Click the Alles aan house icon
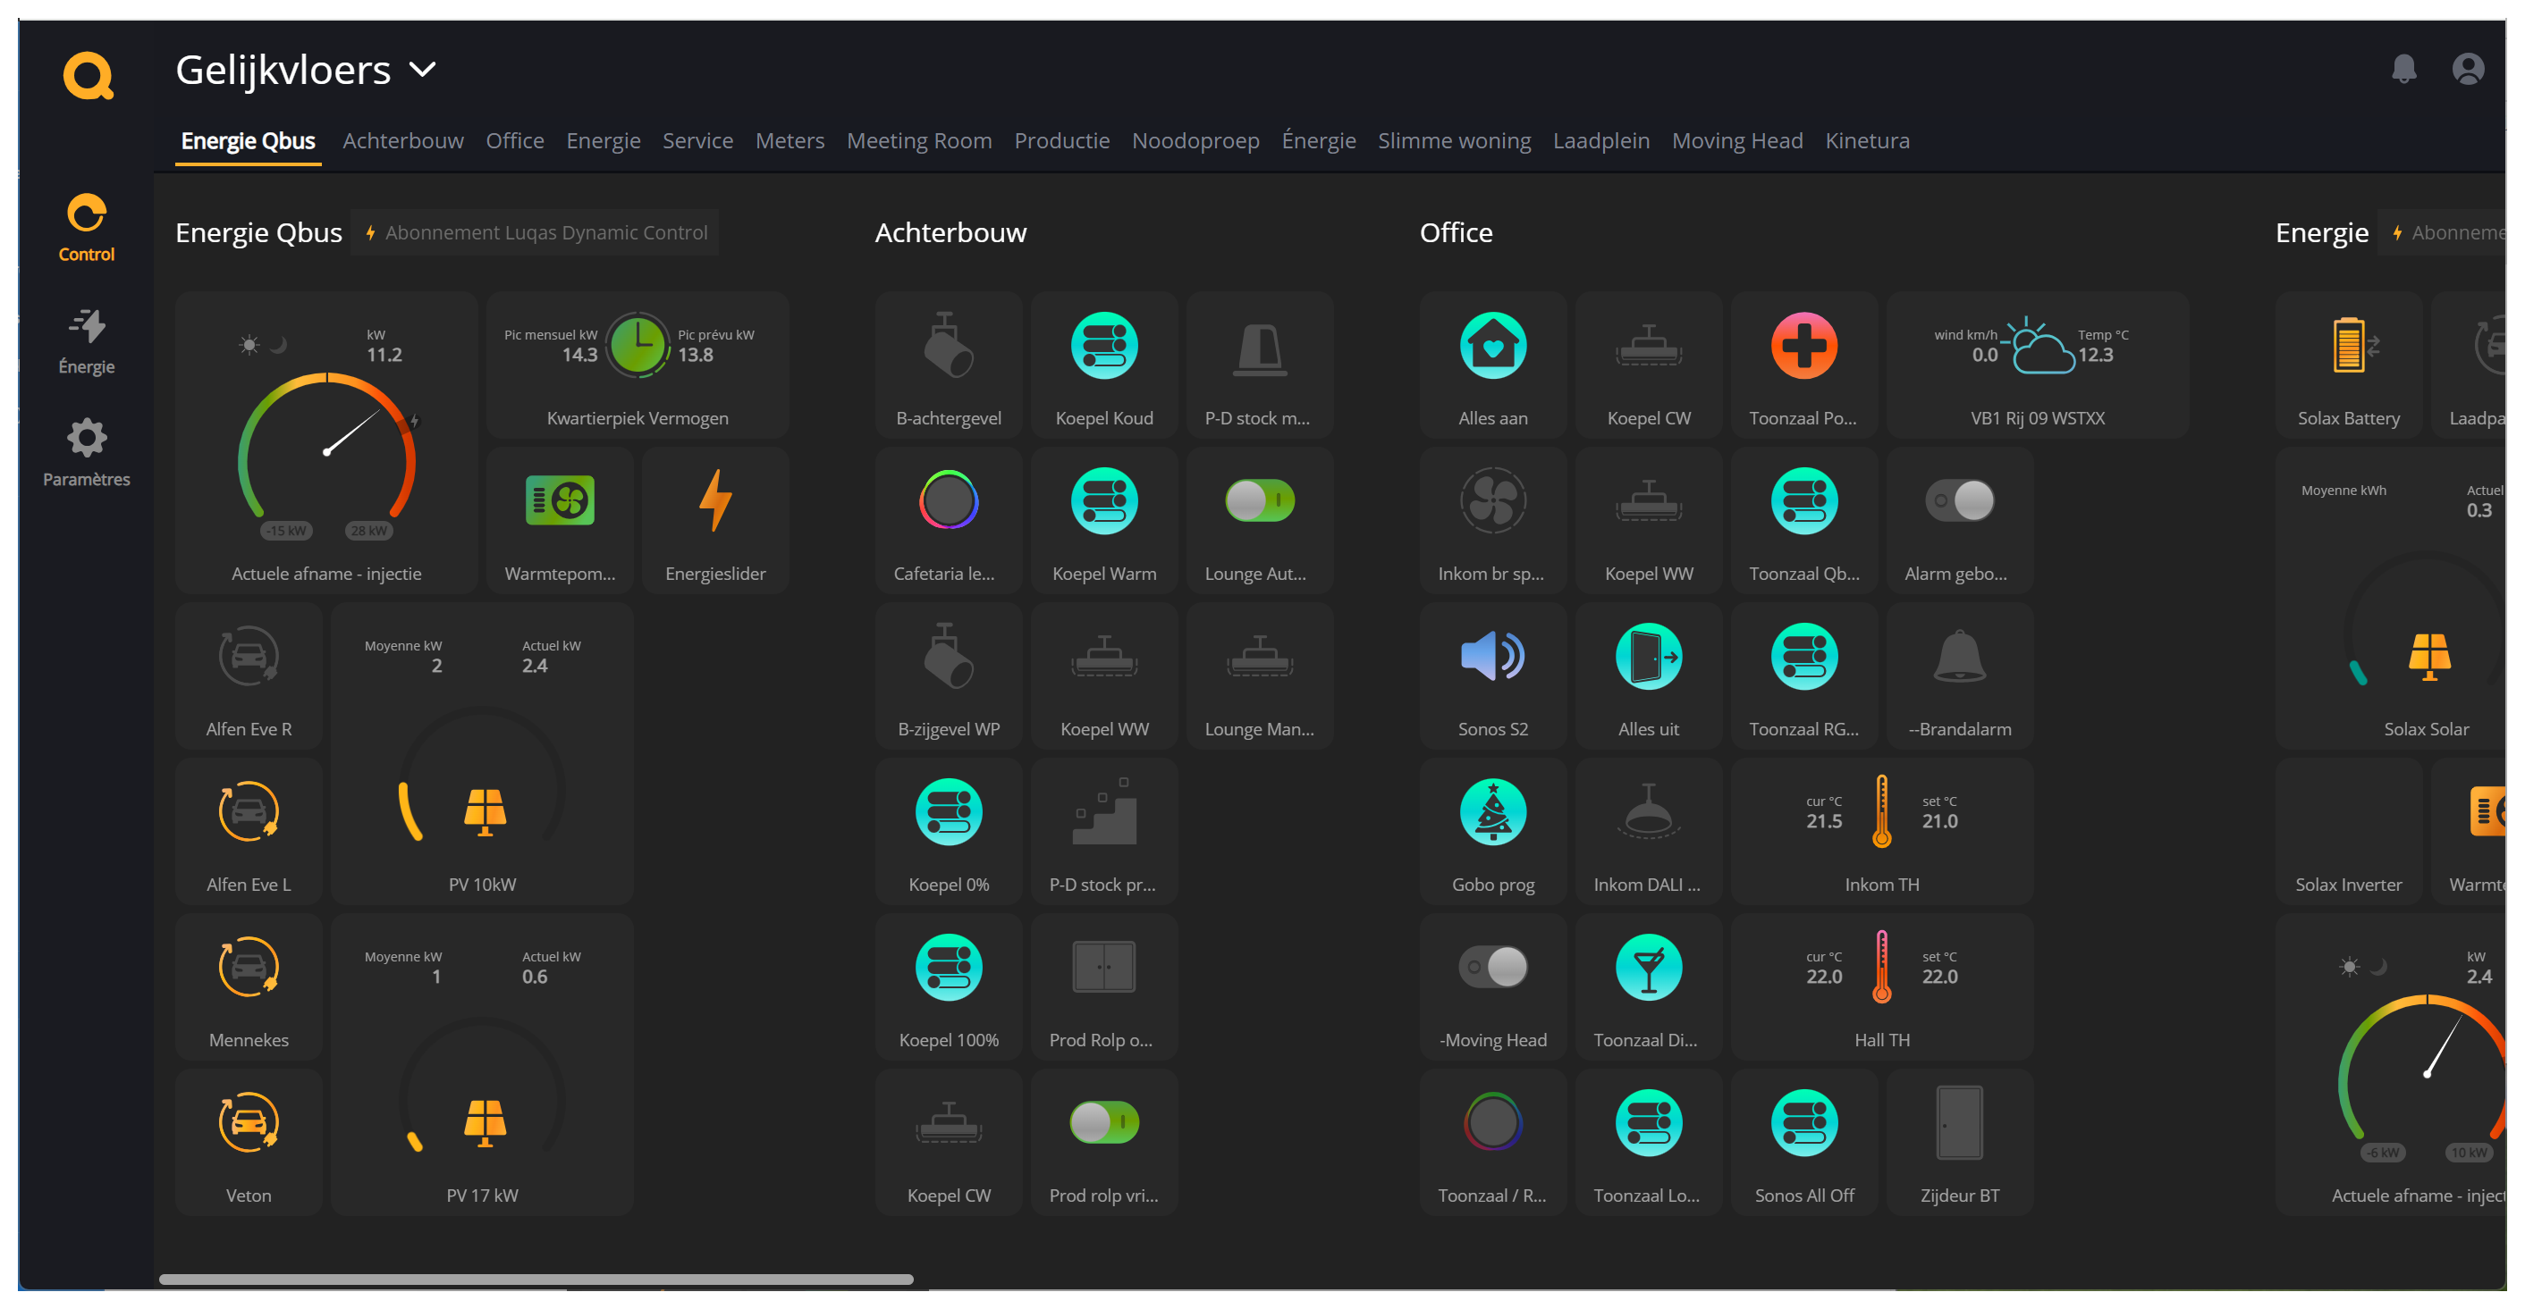 [x=1492, y=345]
